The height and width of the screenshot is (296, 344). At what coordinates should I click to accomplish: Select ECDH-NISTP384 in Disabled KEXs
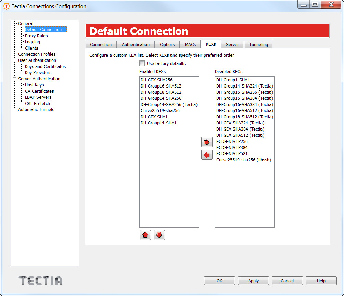point(245,147)
